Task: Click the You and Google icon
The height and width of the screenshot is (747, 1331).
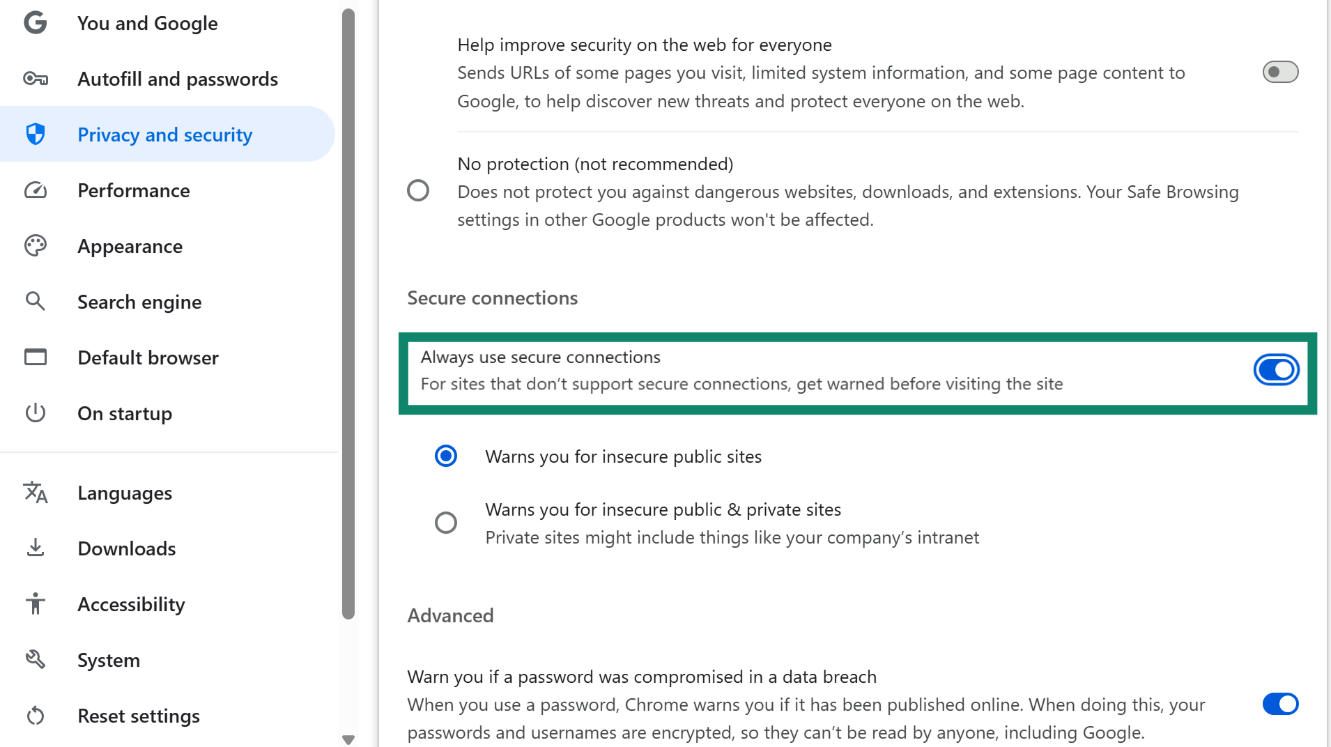Action: pyautogui.click(x=35, y=22)
